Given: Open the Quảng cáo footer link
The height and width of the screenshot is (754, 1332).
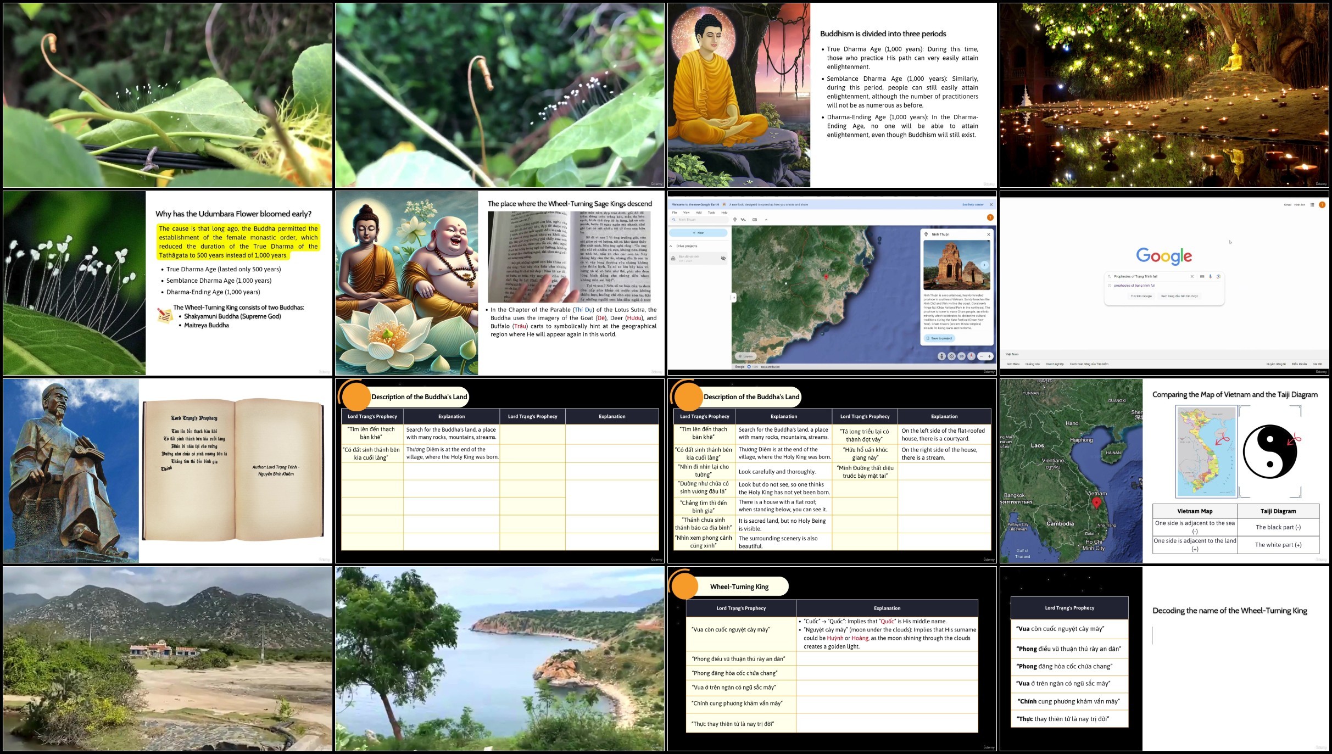Looking at the screenshot, I should [x=1032, y=364].
